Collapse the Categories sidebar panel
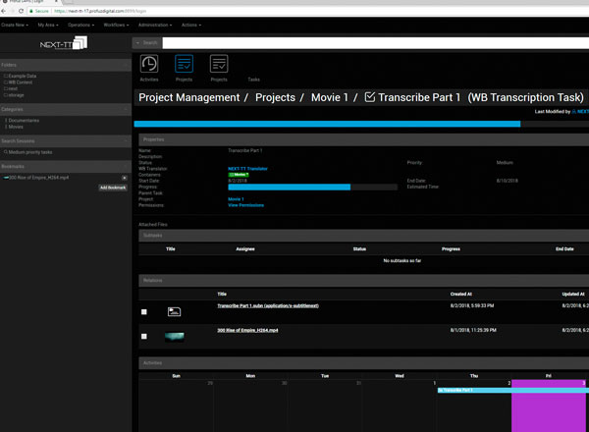589x432 pixels. [126, 109]
